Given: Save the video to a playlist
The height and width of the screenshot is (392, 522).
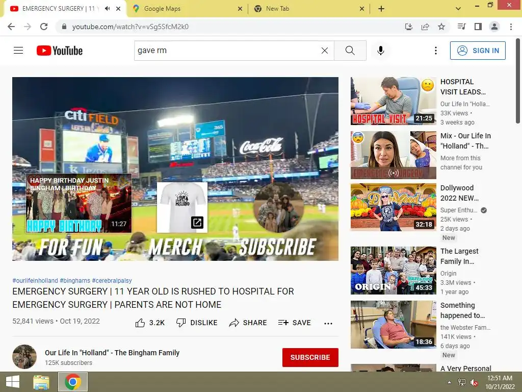Looking at the screenshot, I should coord(294,323).
